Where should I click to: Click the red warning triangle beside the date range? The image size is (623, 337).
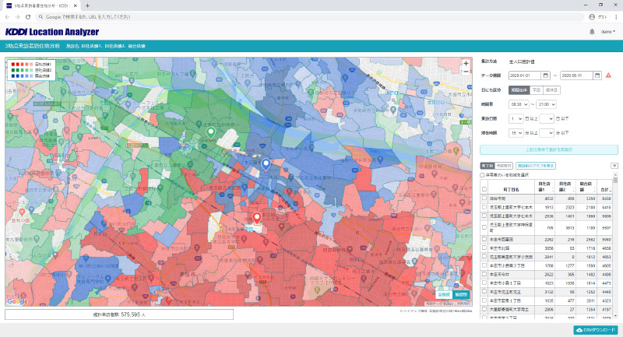click(x=608, y=75)
